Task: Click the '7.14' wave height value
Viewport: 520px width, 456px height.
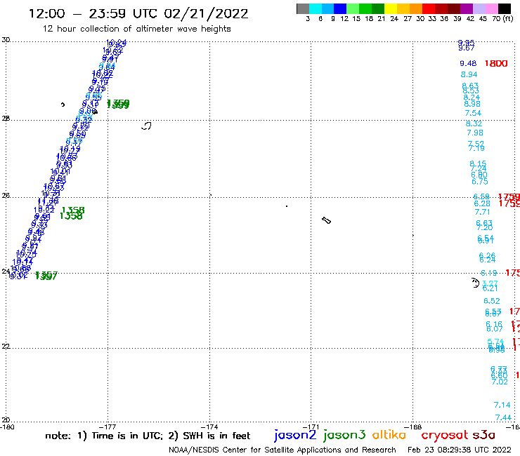Action: coord(502,405)
